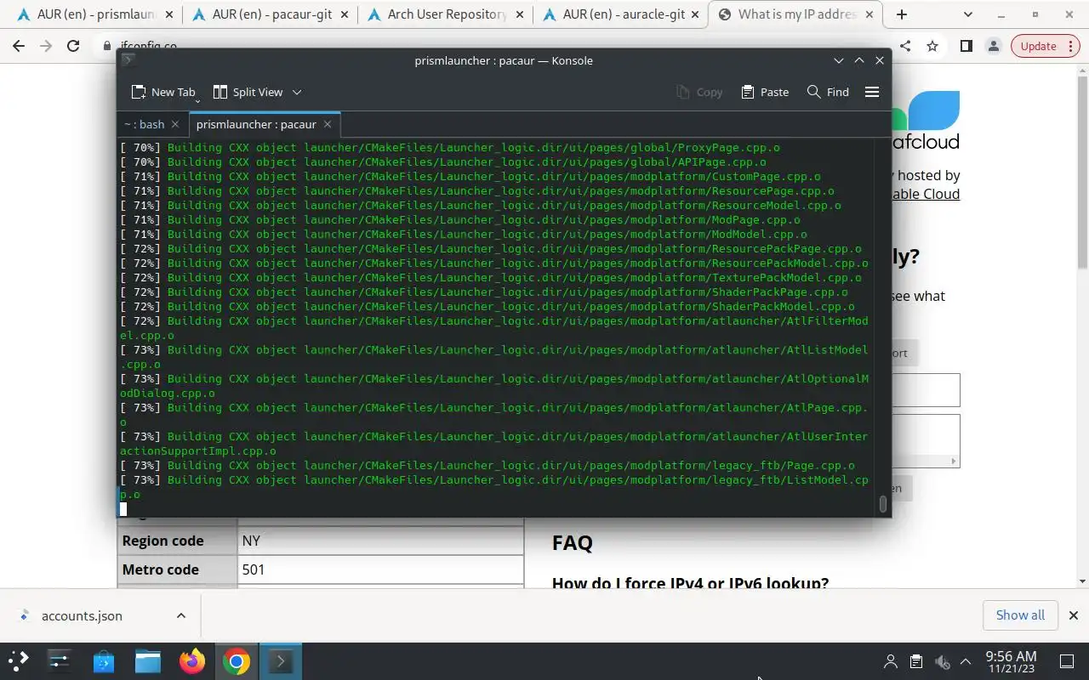Switch to AUR prismlauncher browser tab

pos(96,14)
